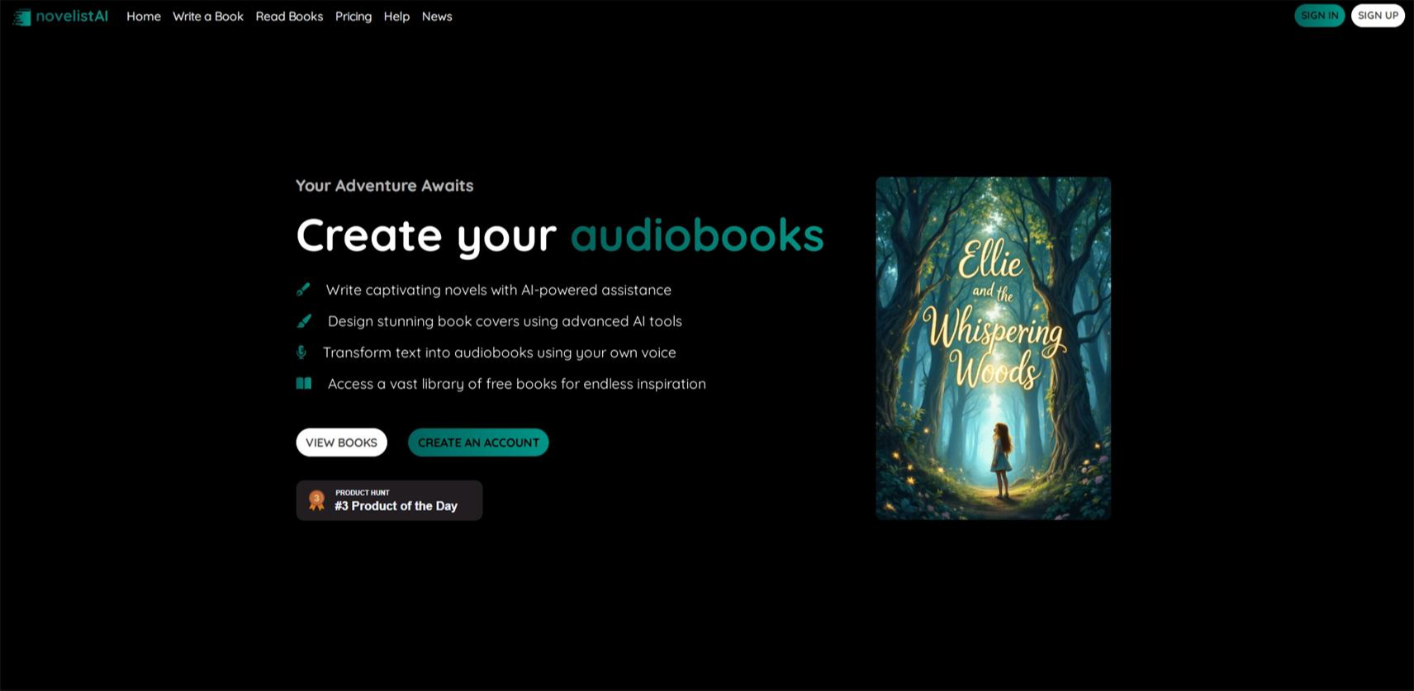Image resolution: width=1414 pixels, height=691 pixels.
Task: Click the novelistAI brand name text
Action: coord(72,16)
